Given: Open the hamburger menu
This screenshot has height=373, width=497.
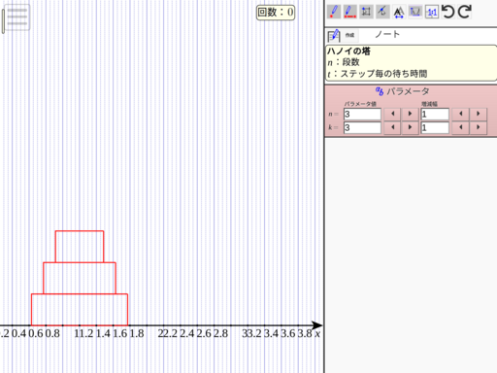Looking at the screenshot, I should coord(17,17).
